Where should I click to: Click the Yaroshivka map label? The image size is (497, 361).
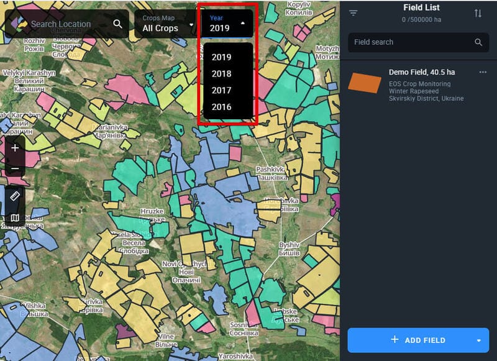pyautogui.click(x=235, y=356)
